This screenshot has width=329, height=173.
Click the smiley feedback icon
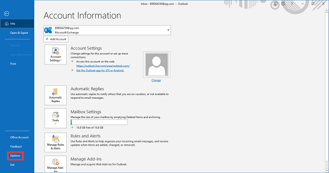[276, 4]
